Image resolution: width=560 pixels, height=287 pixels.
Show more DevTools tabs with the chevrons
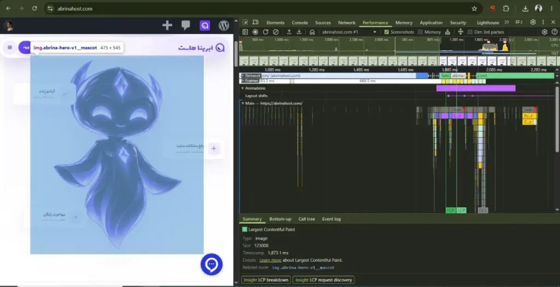tap(506, 22)
